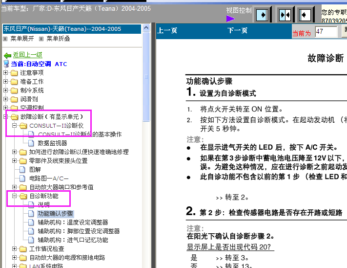The image size is (347, 268).
Task: Click the page icon of 辅助机构：脚部位置设定调整器
Action: 31,231
